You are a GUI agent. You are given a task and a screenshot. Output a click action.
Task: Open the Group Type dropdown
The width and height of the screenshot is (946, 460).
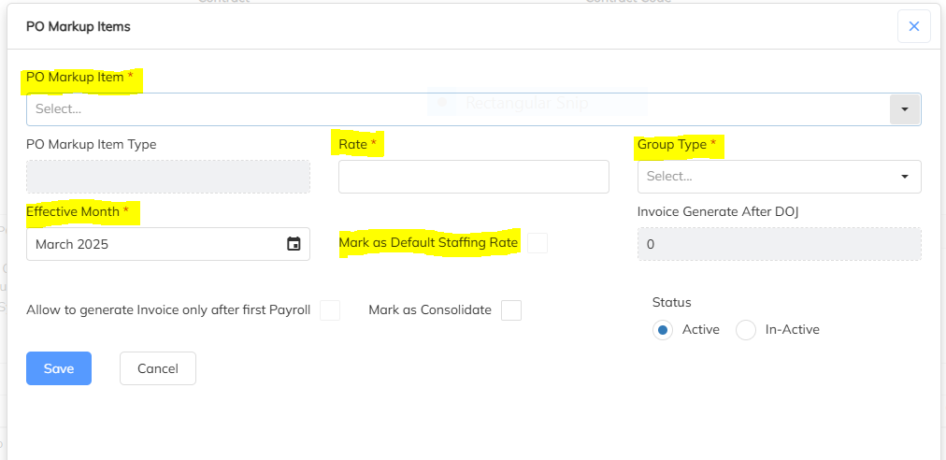(x=779, y=176)
